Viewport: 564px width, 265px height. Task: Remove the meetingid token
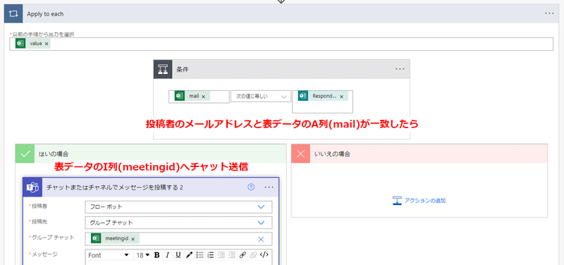tap(133, 239)
